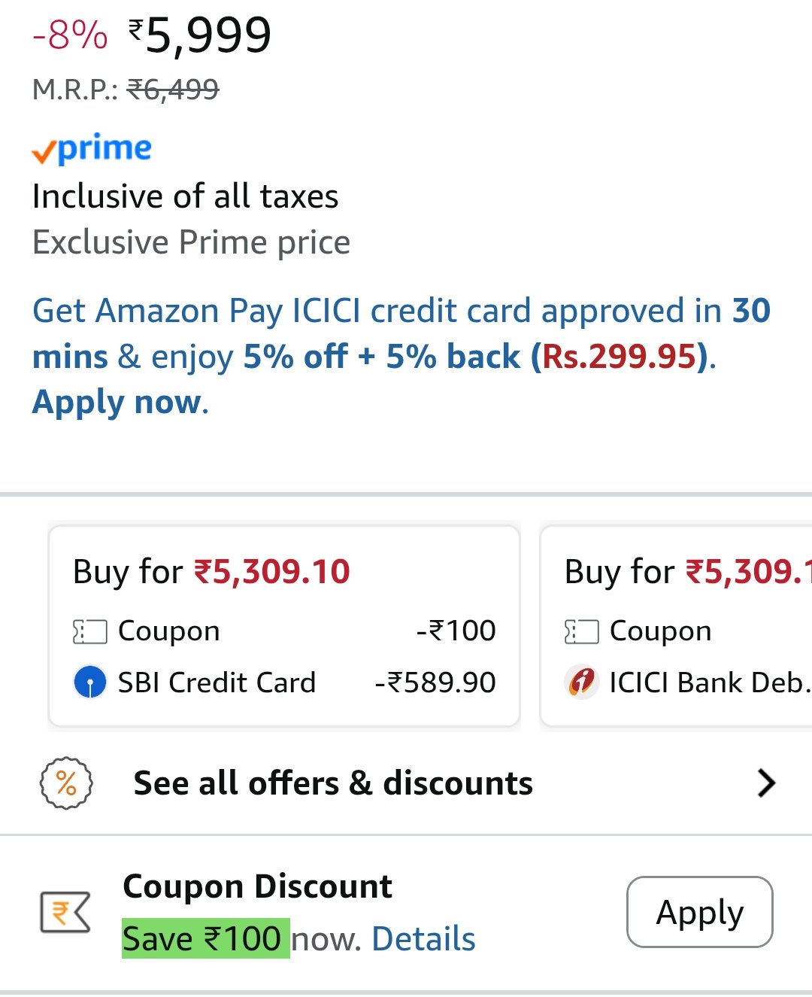812x997 pixels.
Task: Click the ₹5,999 price
Action: (200, 35)
